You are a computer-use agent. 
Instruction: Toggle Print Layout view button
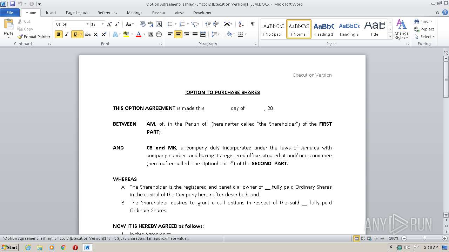coord(356,238)
